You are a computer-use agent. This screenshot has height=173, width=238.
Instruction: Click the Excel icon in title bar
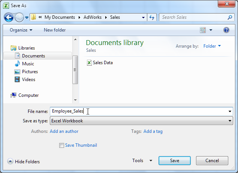point(6,6)
